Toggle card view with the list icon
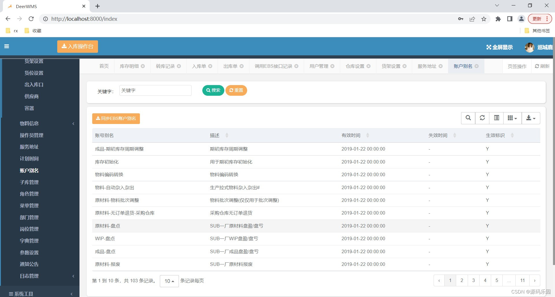555x297 pixels. [496, 118]
